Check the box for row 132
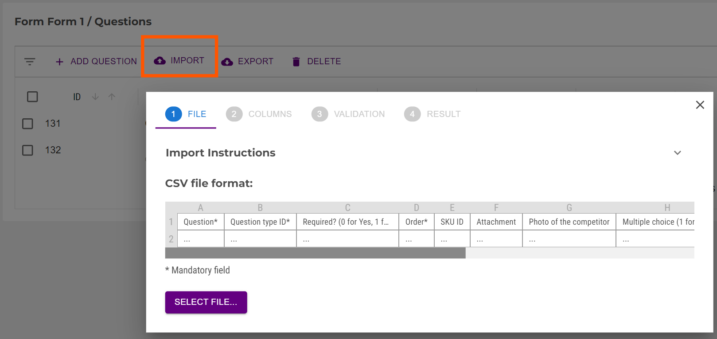This screenshot has height=339, width=717. (x=27, y=150)
